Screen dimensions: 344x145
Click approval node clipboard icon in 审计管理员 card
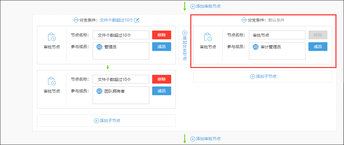click(208, 37)
